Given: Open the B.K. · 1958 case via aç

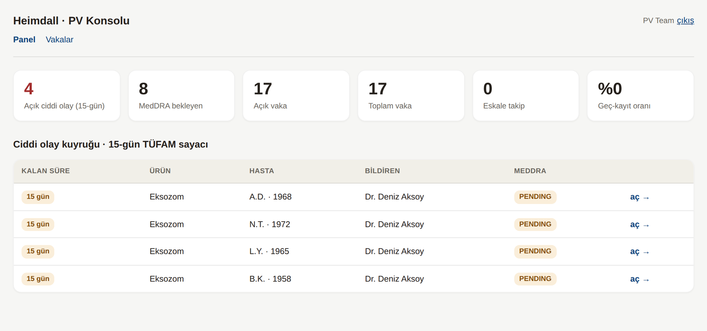Looking at the screenshot, I should [639, 279].
